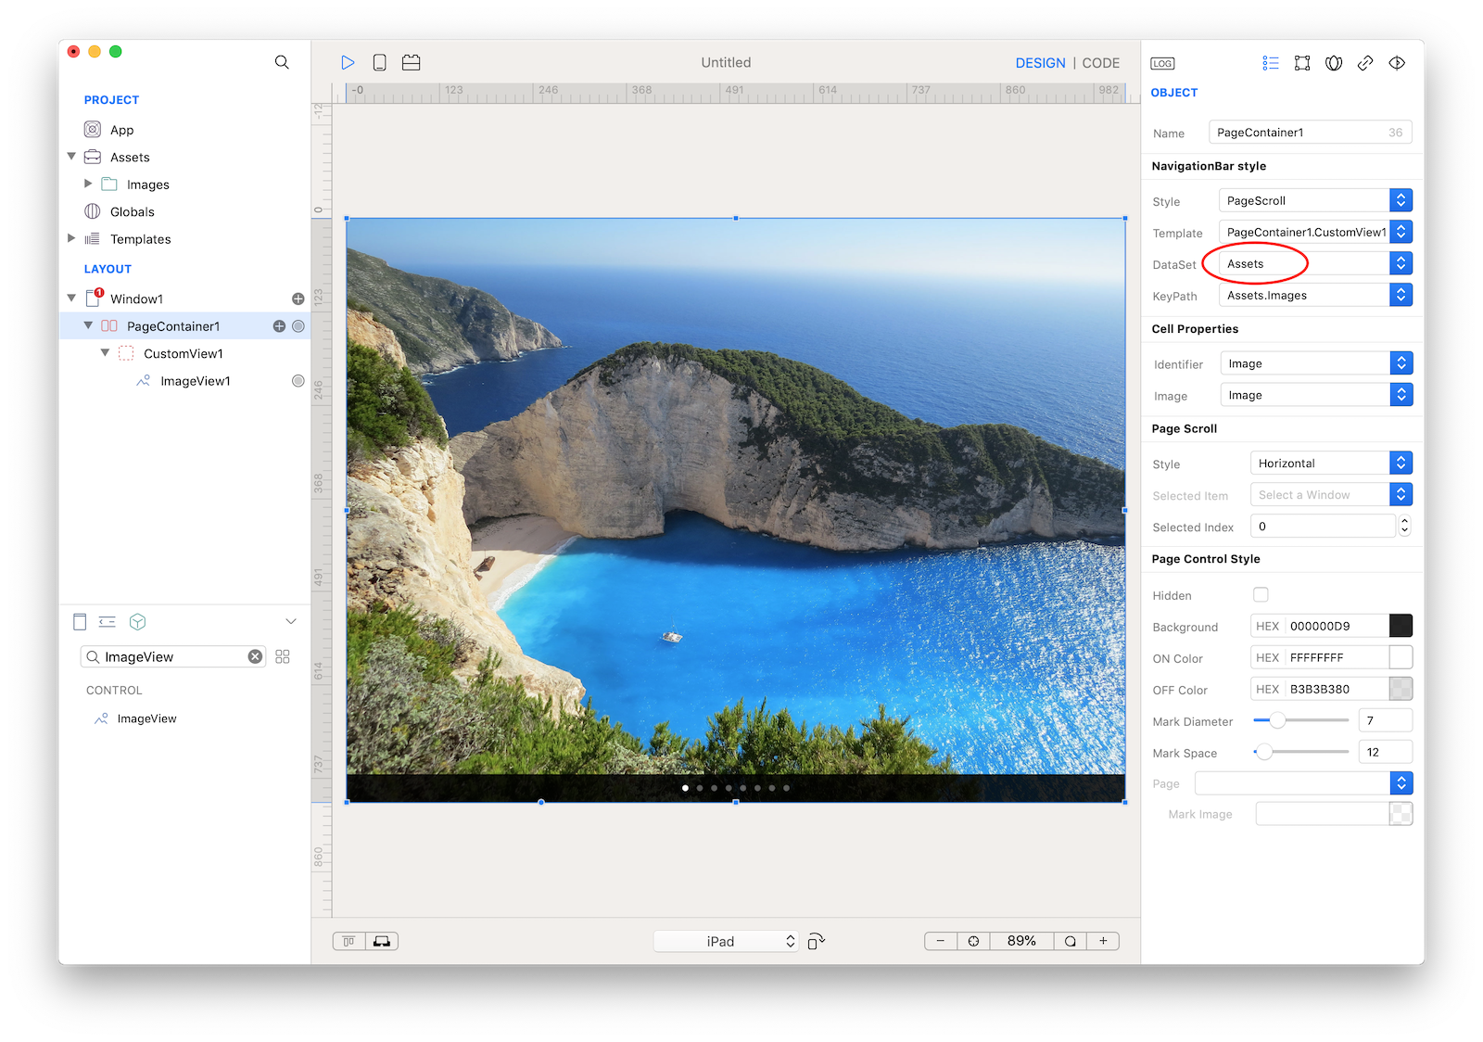
Task: Select the appearance inspector icon
Action: [x=1334, y=63]
